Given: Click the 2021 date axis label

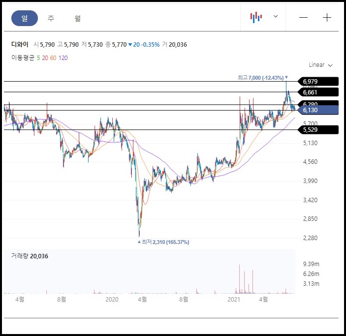Looking at the screenshot, I should [x=234, y=300].
